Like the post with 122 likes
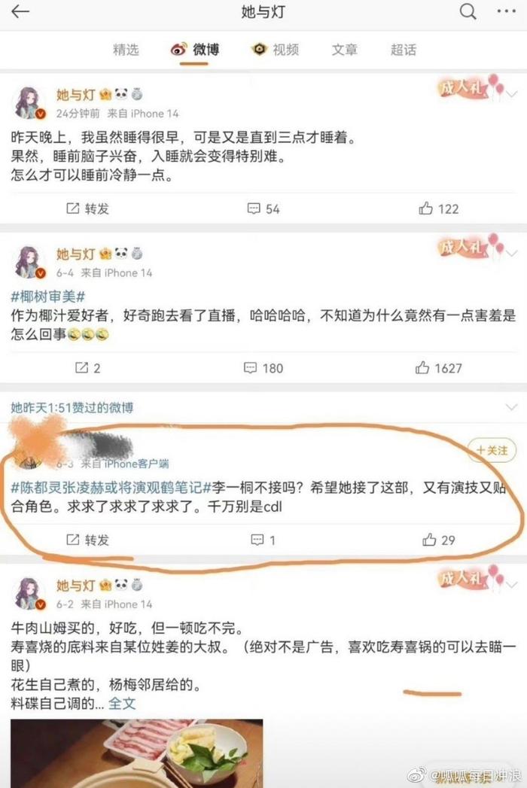Viewport: 527px width, 788px height. 438,208
